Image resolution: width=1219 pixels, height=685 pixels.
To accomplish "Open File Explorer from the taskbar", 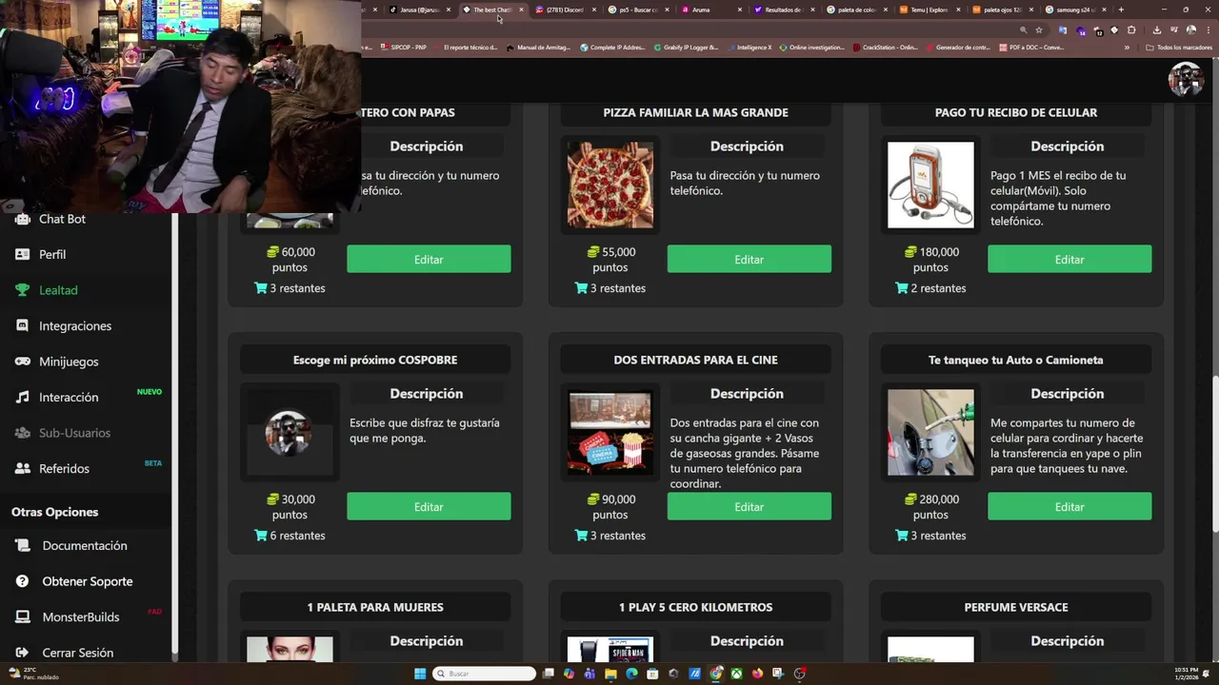I will (610, 674).
